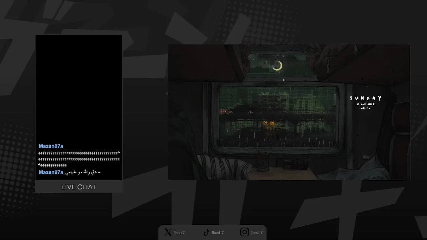The image size is (427, 240).
Task: Select the llaad.7 handle beside the X logo
Action: pos(179,233)
